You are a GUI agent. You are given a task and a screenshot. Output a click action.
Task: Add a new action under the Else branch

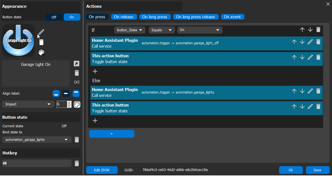point(95,120)
